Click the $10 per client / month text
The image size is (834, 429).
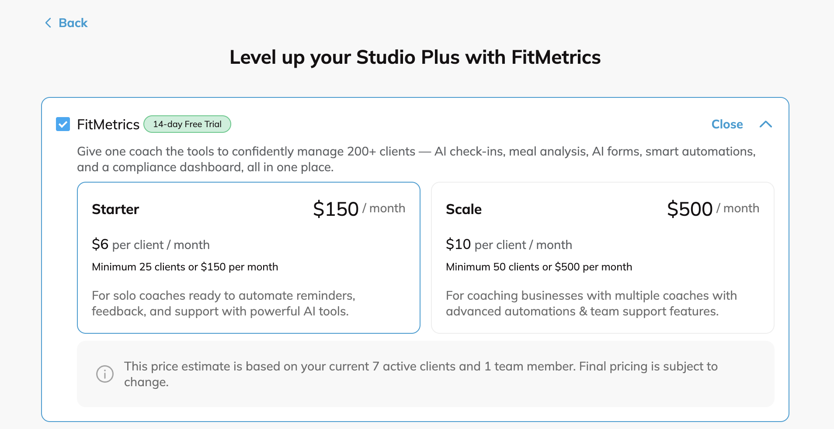click(509, 244)
